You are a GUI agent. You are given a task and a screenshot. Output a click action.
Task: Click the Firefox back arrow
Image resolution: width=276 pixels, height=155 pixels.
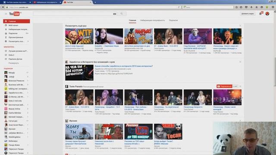point(3,7)
